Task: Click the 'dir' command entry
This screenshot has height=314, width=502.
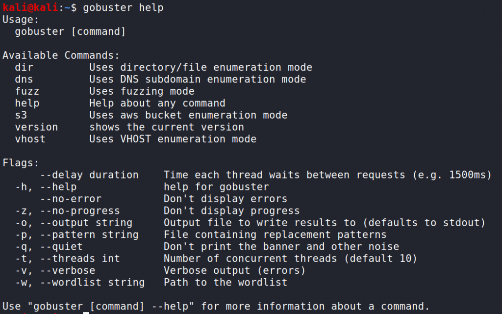Action: pyautogui.click(x=24, y=67)
